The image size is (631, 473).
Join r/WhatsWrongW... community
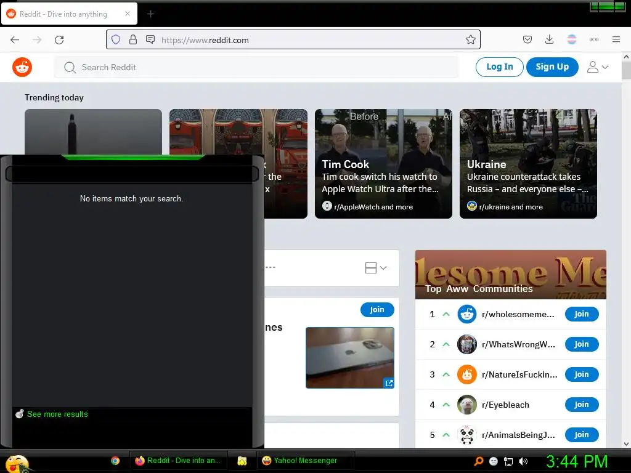point(582,344)
